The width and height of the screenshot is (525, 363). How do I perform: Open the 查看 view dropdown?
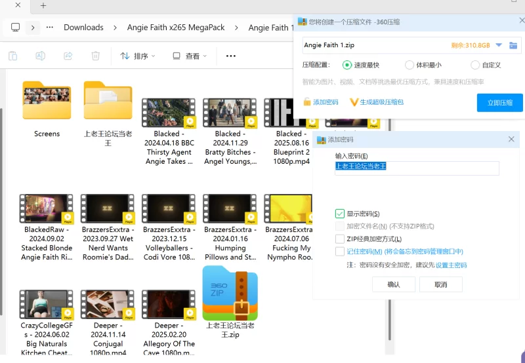(190, 56)
